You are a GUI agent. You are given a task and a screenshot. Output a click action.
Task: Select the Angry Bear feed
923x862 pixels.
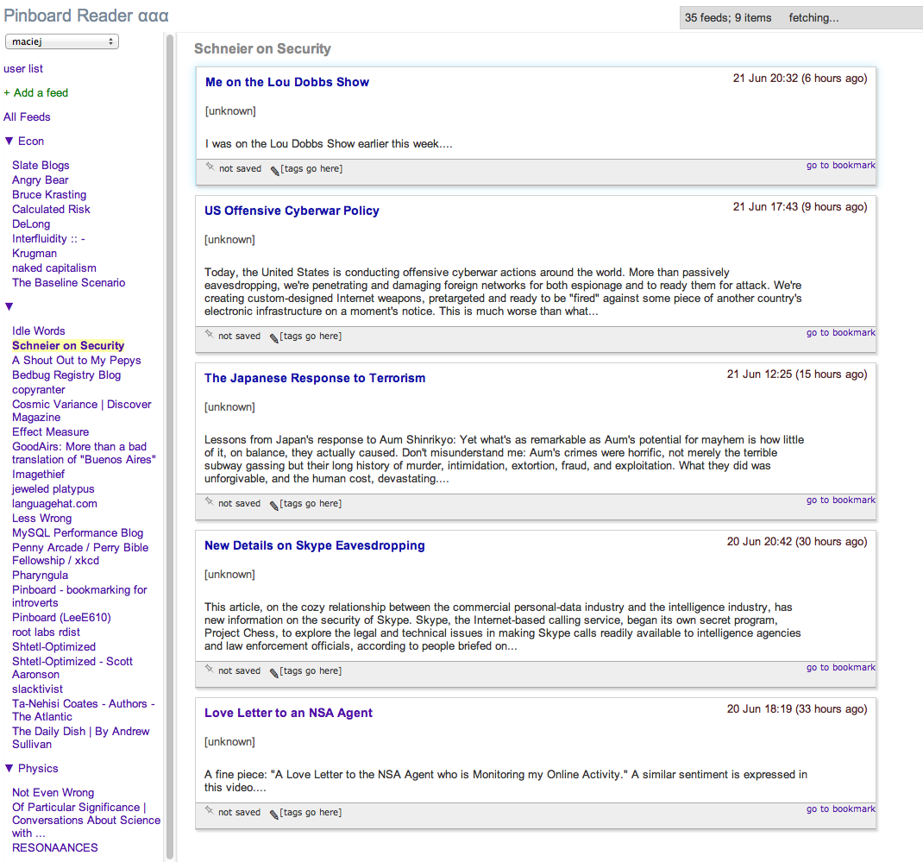40,179
